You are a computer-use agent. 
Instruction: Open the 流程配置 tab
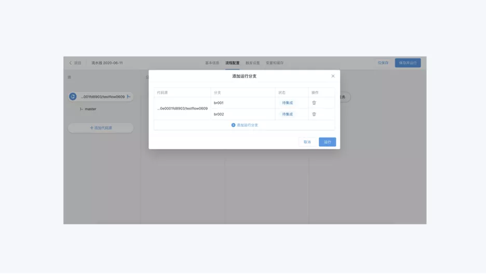pos(232,63)
